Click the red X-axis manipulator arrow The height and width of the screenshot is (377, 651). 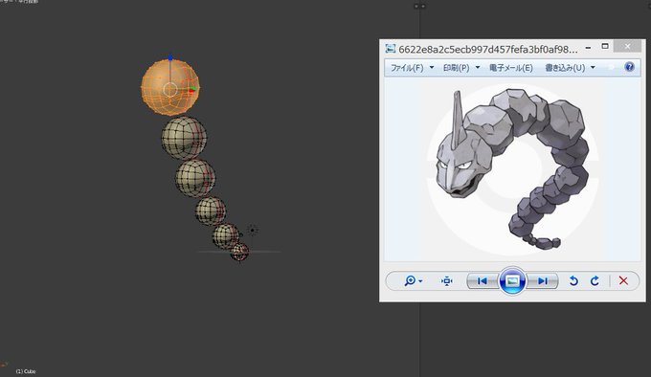(x=191, y=90)
